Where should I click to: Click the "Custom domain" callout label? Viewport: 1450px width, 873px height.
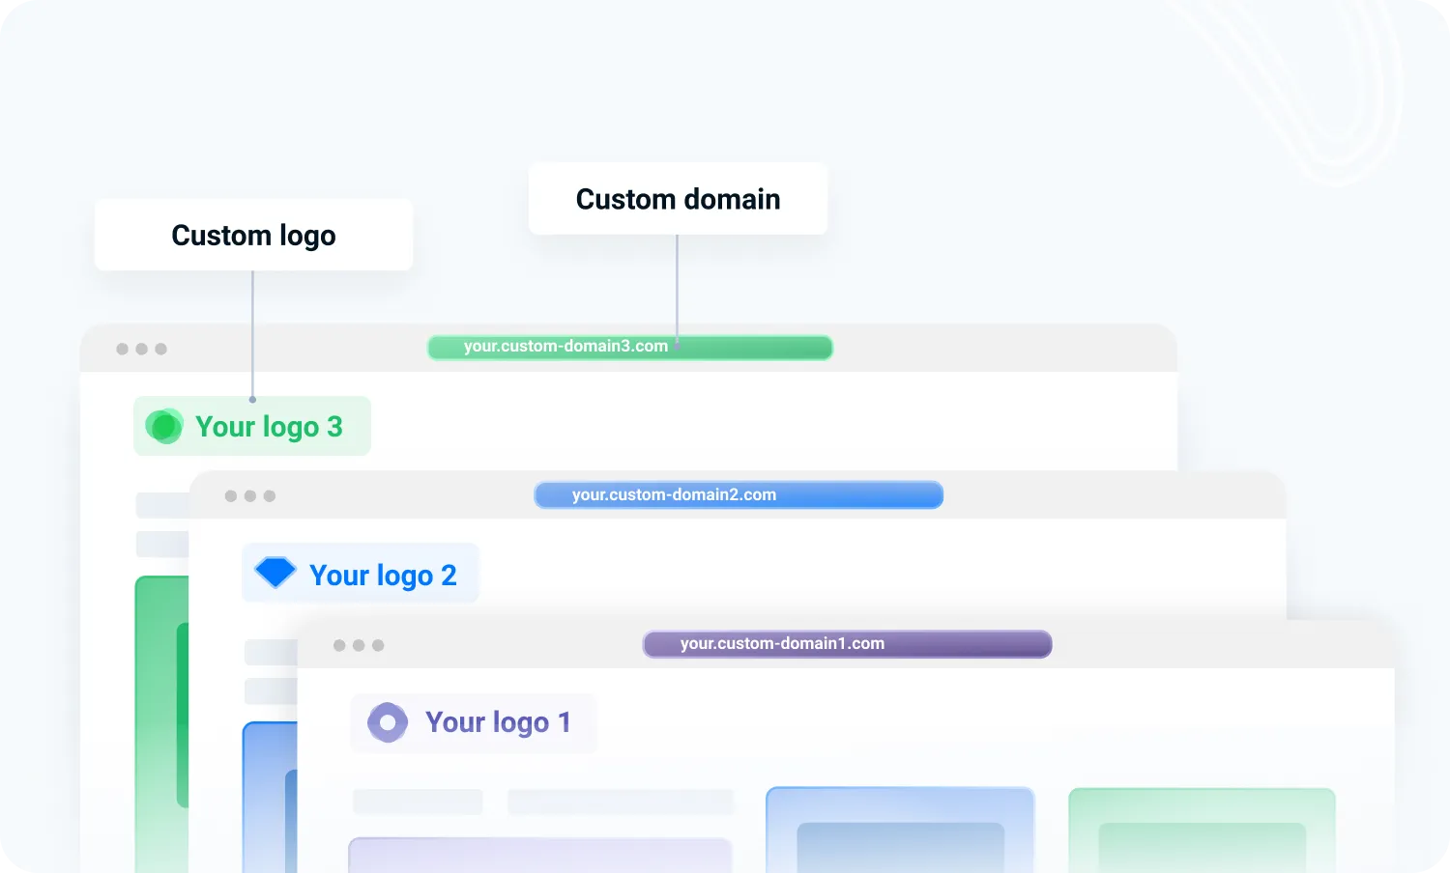[x=678, y=199]
